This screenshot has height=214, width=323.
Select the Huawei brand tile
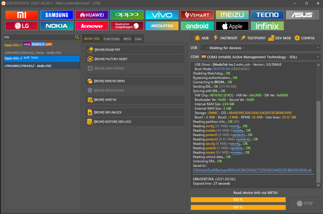click(x=92, y=15)
